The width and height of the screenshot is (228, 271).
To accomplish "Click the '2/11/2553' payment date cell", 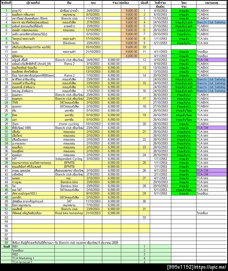I will pos(160,174).
